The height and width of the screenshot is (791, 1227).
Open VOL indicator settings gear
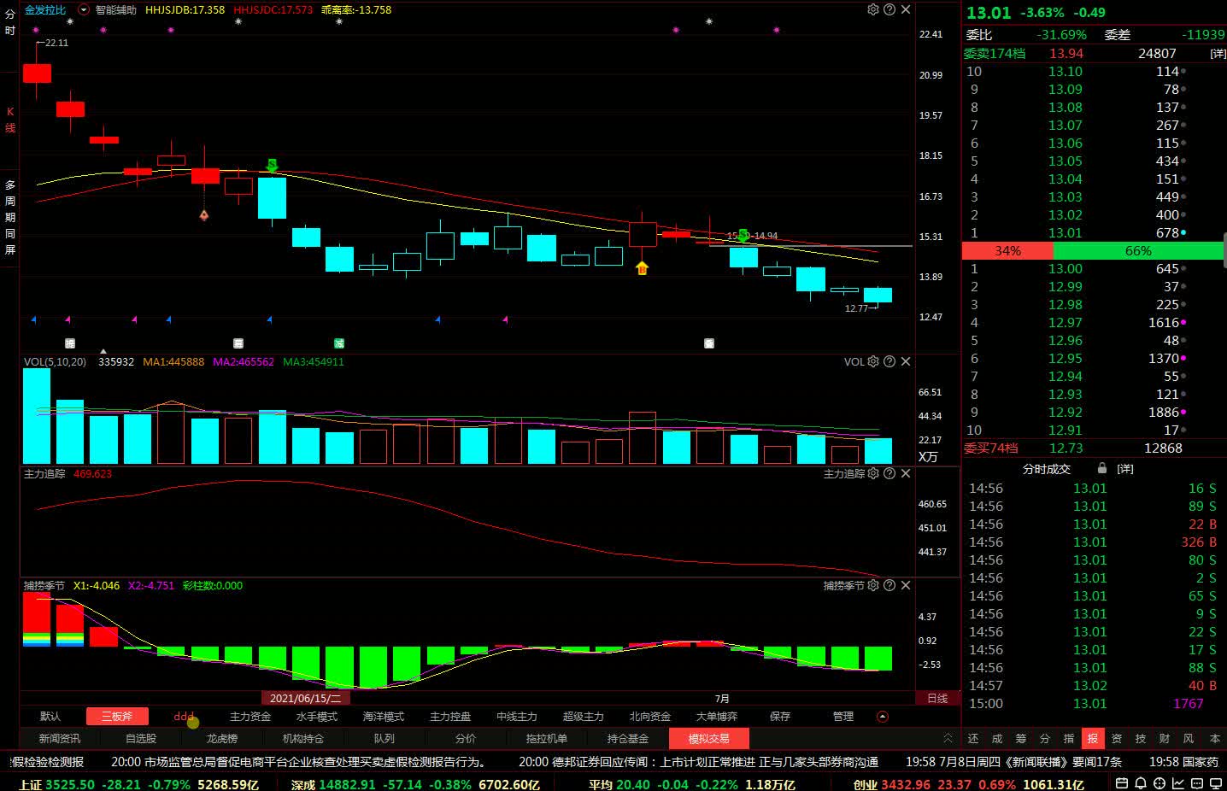pyautogui.click(x=872, y=361)
